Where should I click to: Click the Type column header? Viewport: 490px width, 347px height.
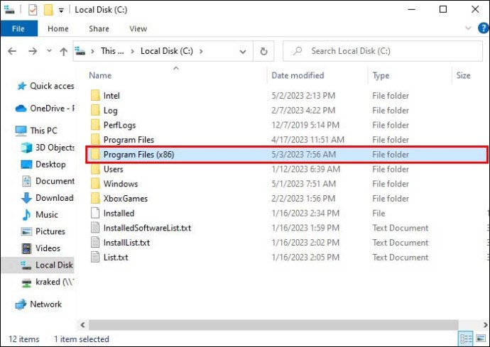381,75
